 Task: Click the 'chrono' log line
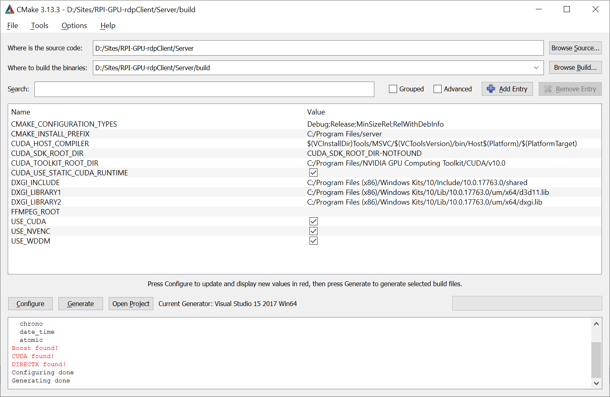tap(31, 324)
